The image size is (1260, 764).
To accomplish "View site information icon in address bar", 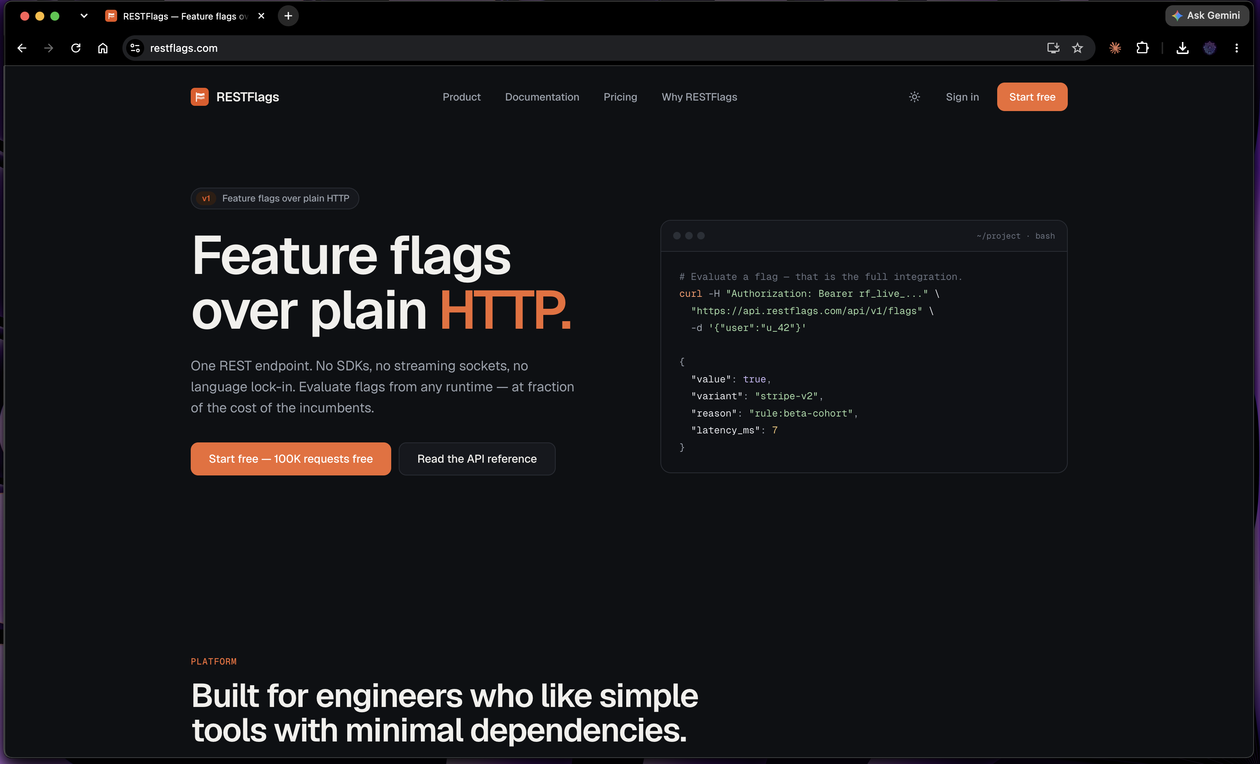I will pyautogui.click(x=135, y=48).
